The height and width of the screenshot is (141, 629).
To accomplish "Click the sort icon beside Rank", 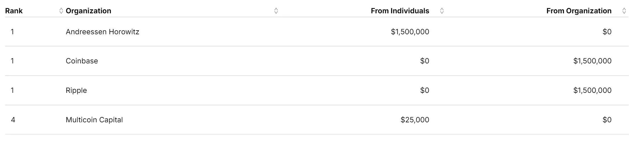I will coord(61,11).
